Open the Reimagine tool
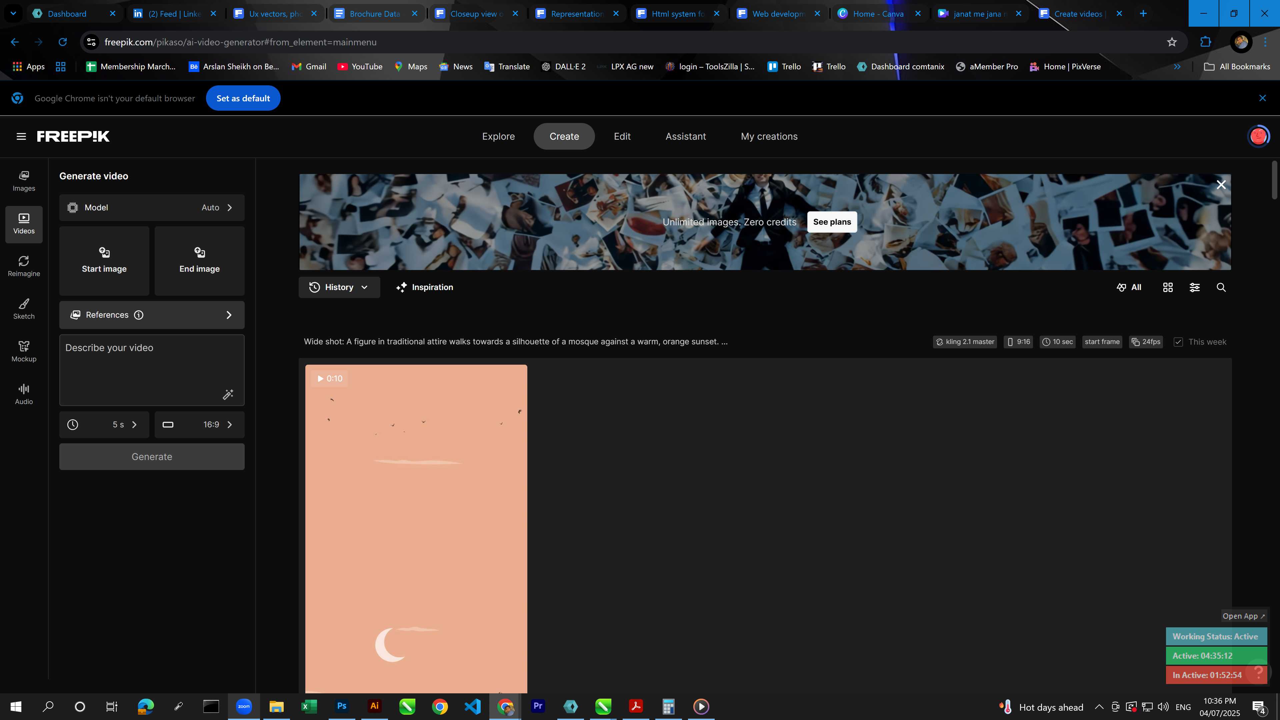Viewport: 1280px width, 720px height. [24, 267]
